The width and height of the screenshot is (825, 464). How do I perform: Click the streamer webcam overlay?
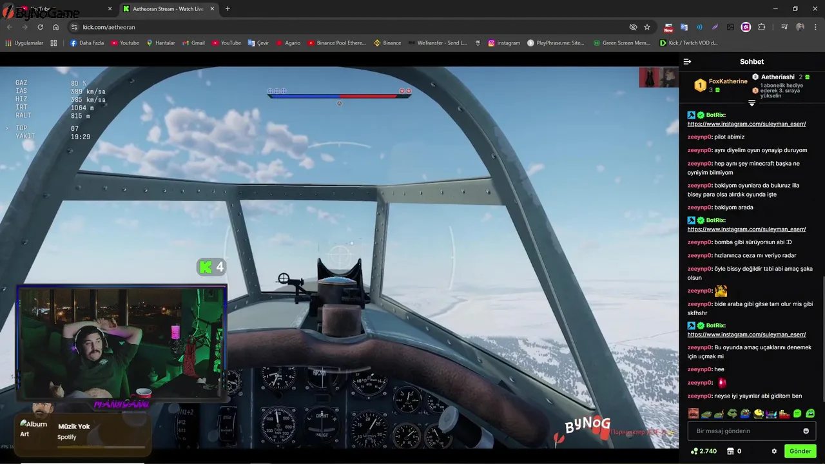[122, 343]
